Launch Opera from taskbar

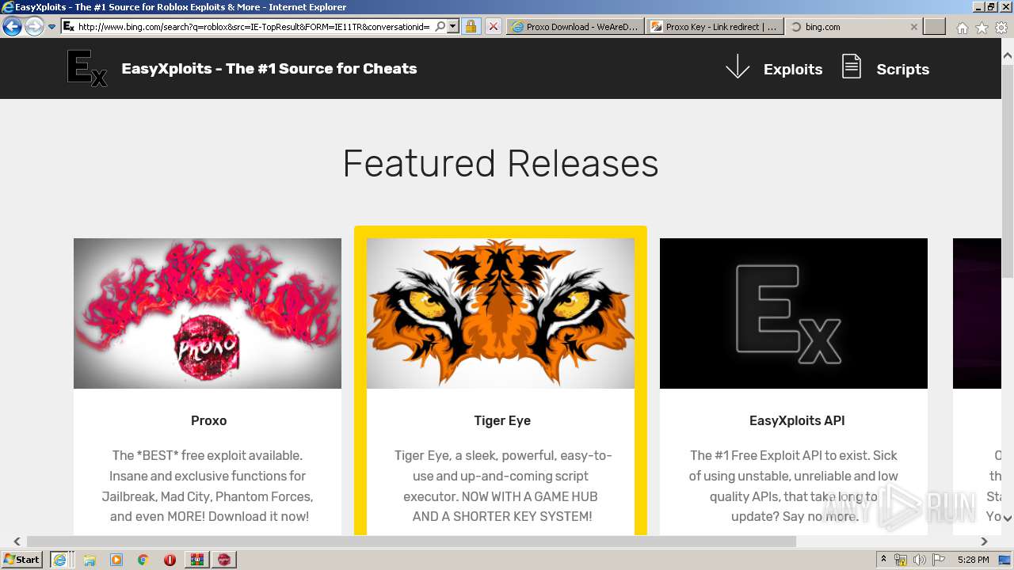point(170,560)
